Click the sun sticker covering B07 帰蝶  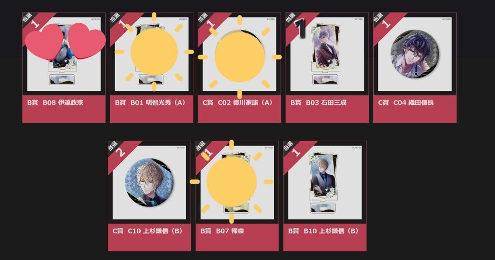click(x=232, y=182)
